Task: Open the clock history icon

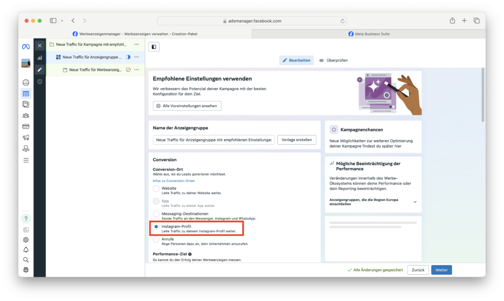Action: [39, 82]
